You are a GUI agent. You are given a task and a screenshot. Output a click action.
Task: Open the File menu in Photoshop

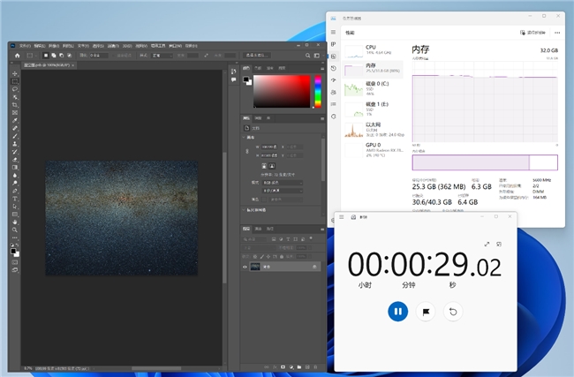click(x=25, y=46)
